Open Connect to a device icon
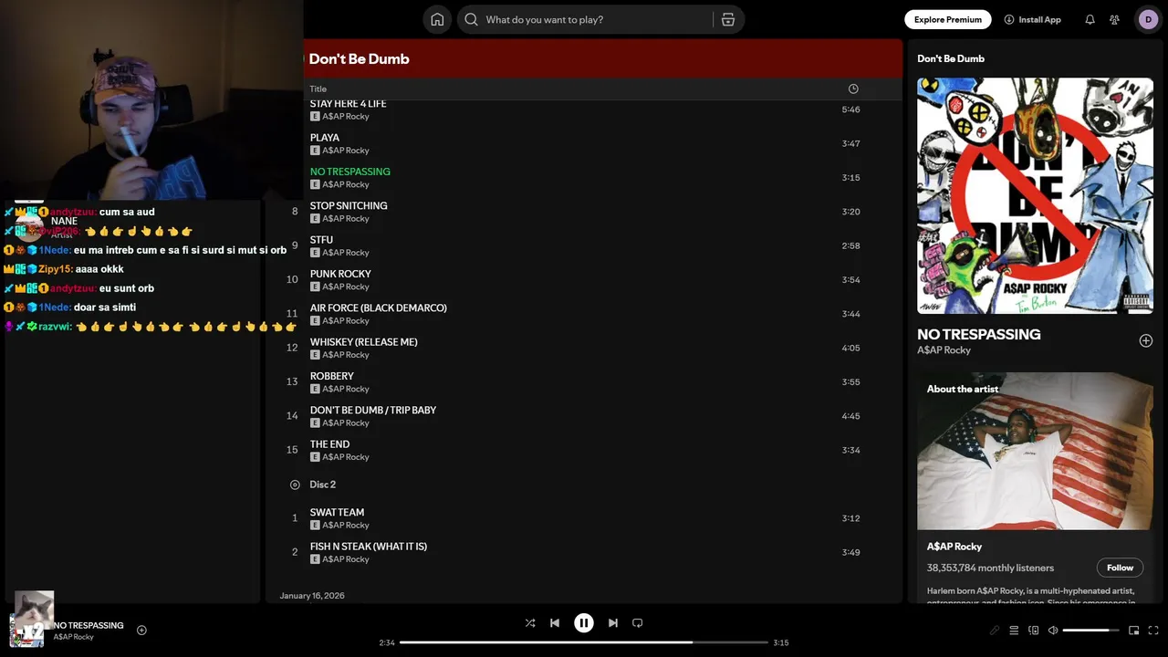The height and width of the screenshot is (657, 1168). [x=1034, y=630]
